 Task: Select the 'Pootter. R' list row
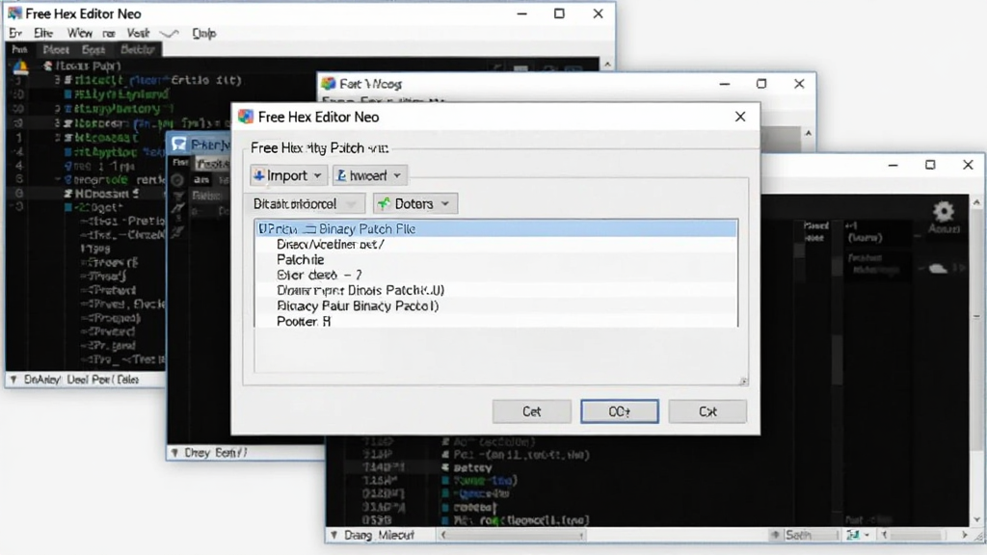click(496, 321)
